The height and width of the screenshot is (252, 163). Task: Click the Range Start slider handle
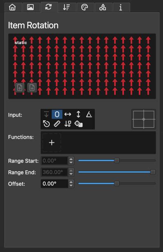pyautogui.click(x=117, y=160)
